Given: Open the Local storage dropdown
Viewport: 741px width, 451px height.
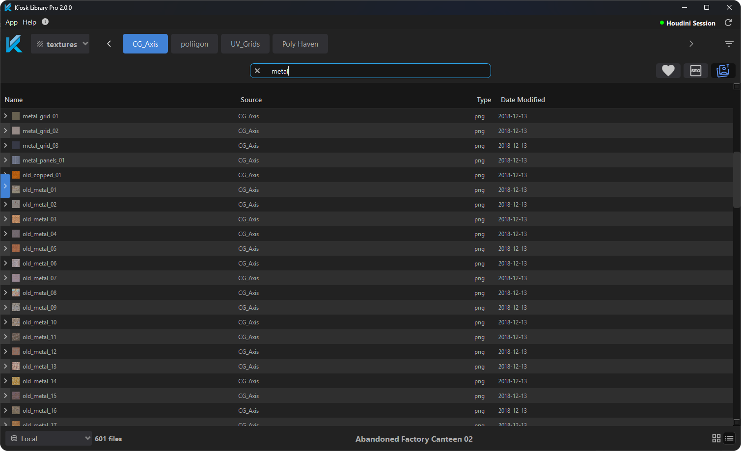Looking at the screenshot, I should [x=48, y=438].
